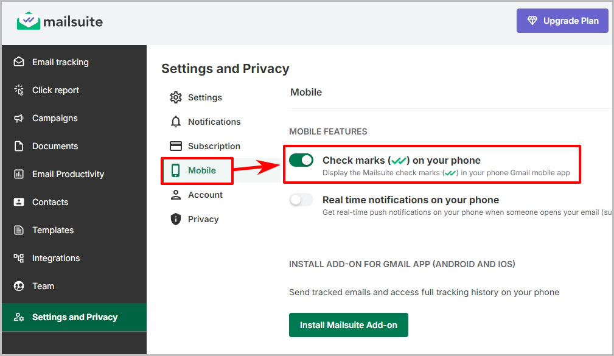Navigate to Contacts
The width and height of the screenshot is (614, 356).
[74, 202]
